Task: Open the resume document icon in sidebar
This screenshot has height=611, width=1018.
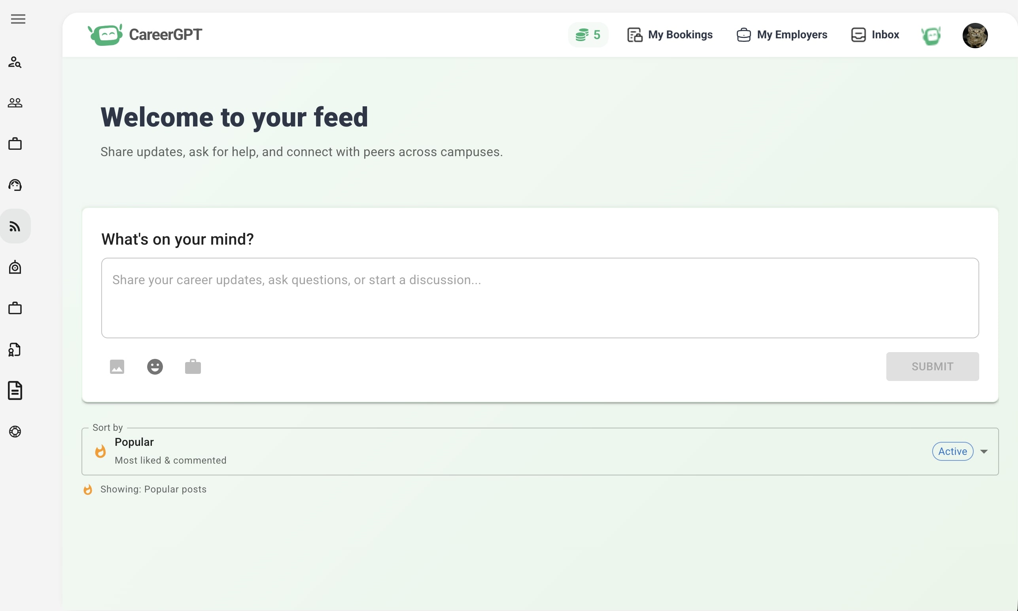Action: click(x=15, y=390)
